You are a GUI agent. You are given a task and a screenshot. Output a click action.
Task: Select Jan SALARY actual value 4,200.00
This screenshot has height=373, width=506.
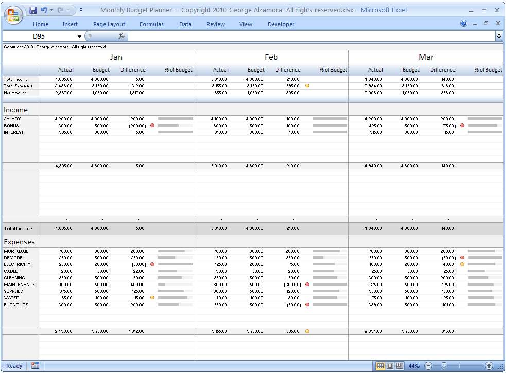(64, 119)
